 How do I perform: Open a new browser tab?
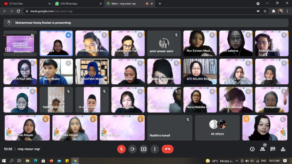pyautogui.click(x=160, y=4)
